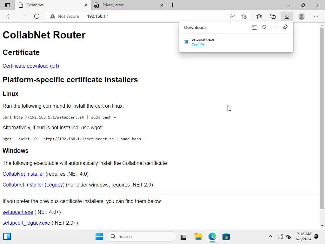Click the taskbar Search box
This screenshot has width=325, height=244.
(142, 236)
